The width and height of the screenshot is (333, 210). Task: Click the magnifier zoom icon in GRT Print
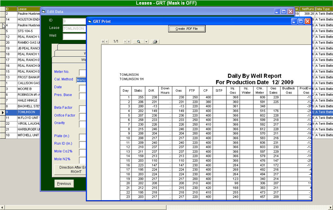click(139, 42)
